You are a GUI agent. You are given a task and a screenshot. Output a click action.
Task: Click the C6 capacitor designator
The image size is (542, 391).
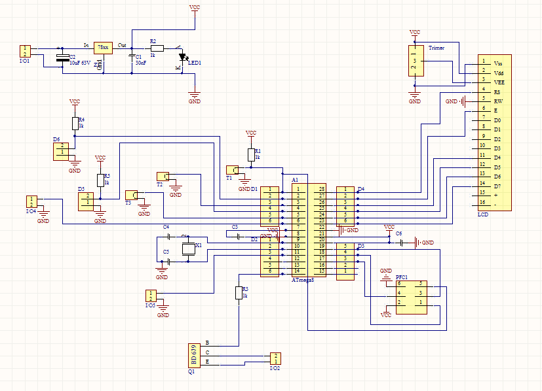click(x=399, y=233)
